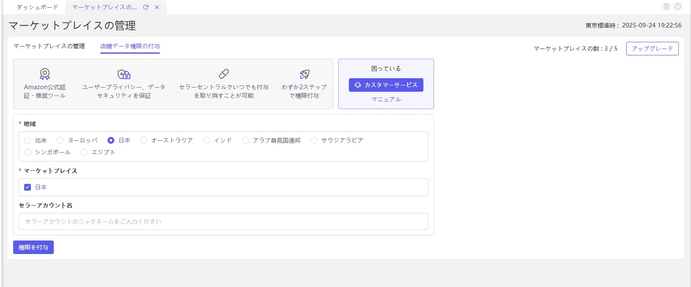691x287 pixels.
Task: Open the マニュアル link
Action: point(386,99)
